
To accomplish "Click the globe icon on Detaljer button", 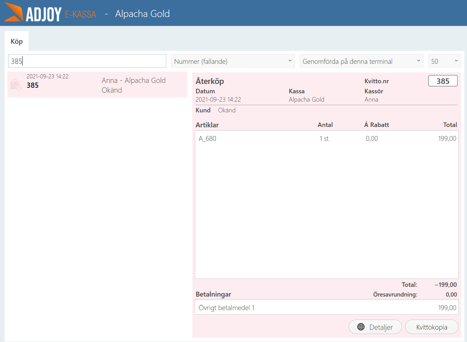I will (x=361, y=327).
